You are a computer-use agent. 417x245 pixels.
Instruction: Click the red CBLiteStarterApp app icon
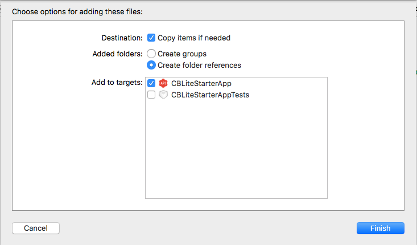coord(163,83)
